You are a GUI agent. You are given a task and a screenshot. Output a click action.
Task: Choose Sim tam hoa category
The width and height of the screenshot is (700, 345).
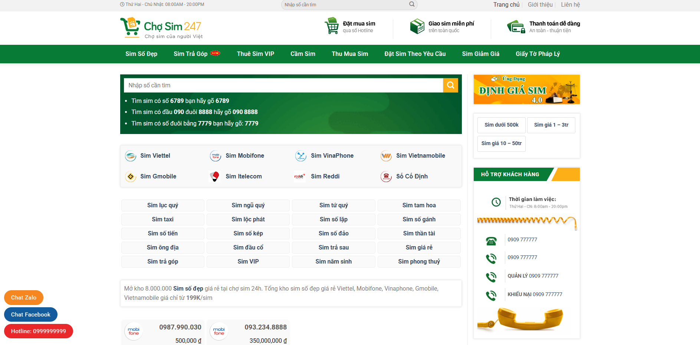419,205
